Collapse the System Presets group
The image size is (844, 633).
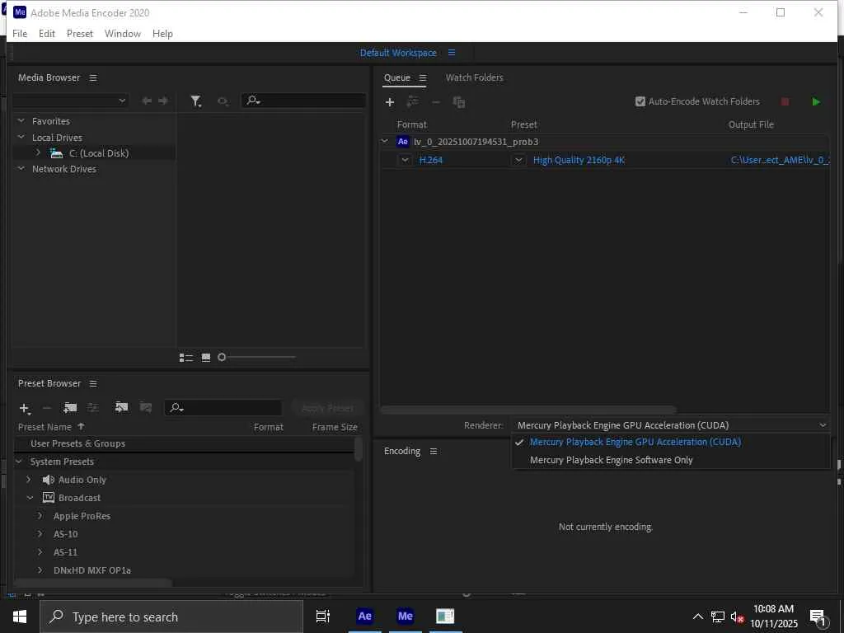19,462
